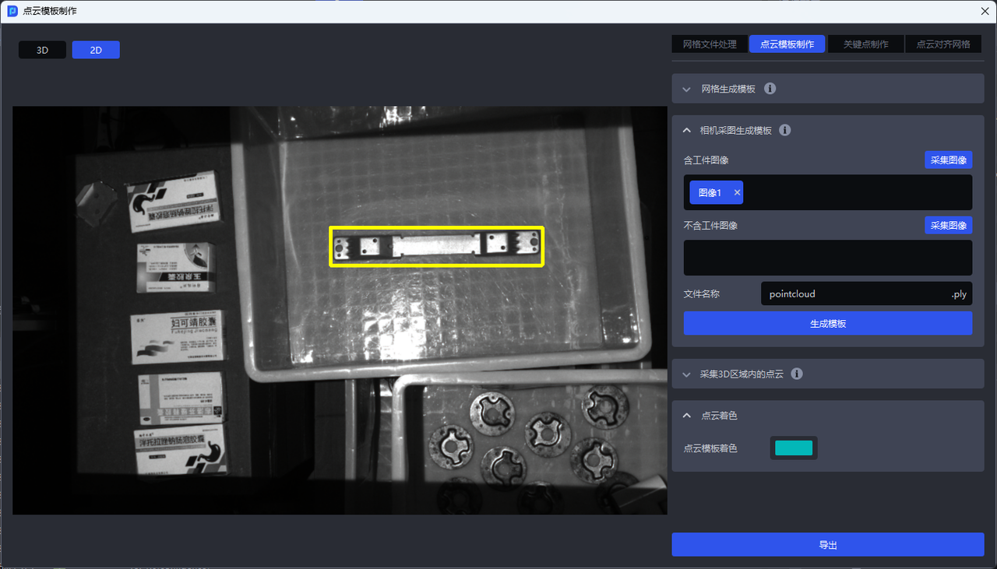
Task: Open the 网格文件处理 tab
Action: pyautogui.click(x=709, y=44)
